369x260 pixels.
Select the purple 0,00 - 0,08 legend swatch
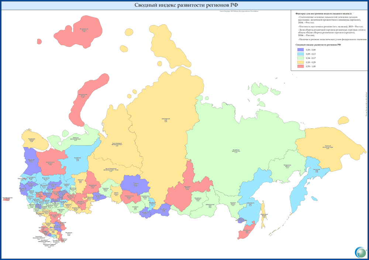301,50
